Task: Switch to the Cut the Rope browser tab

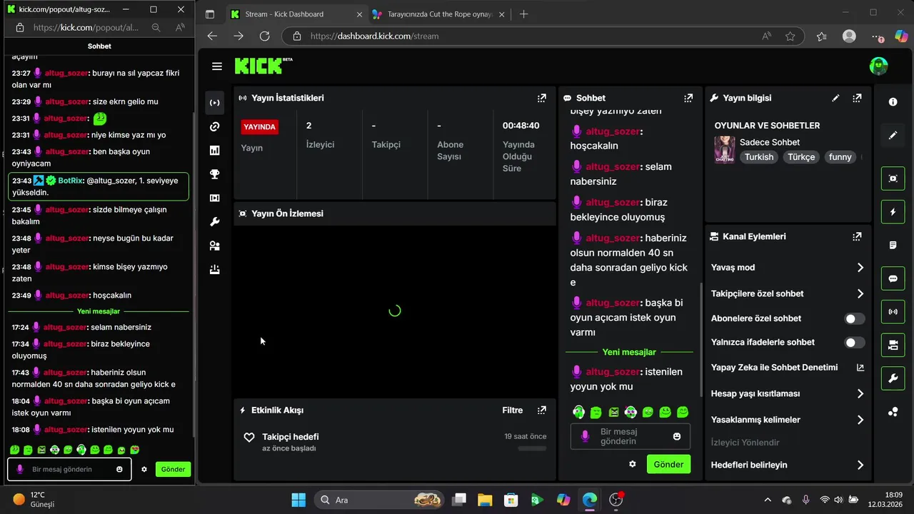Action: (438, 14)
